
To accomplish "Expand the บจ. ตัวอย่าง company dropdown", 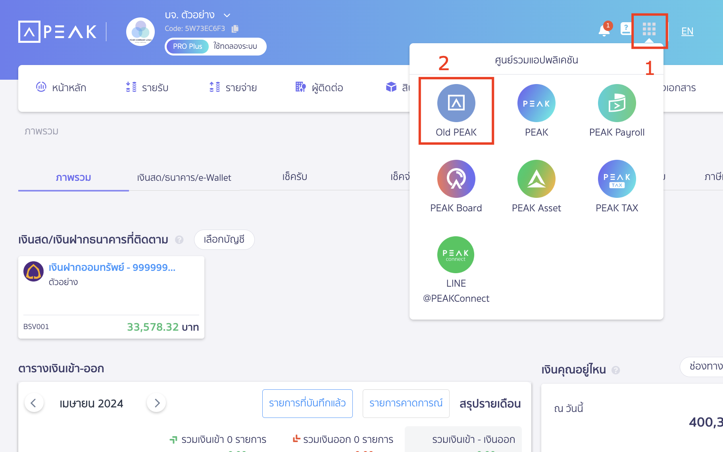I will (x=227, y=15).
